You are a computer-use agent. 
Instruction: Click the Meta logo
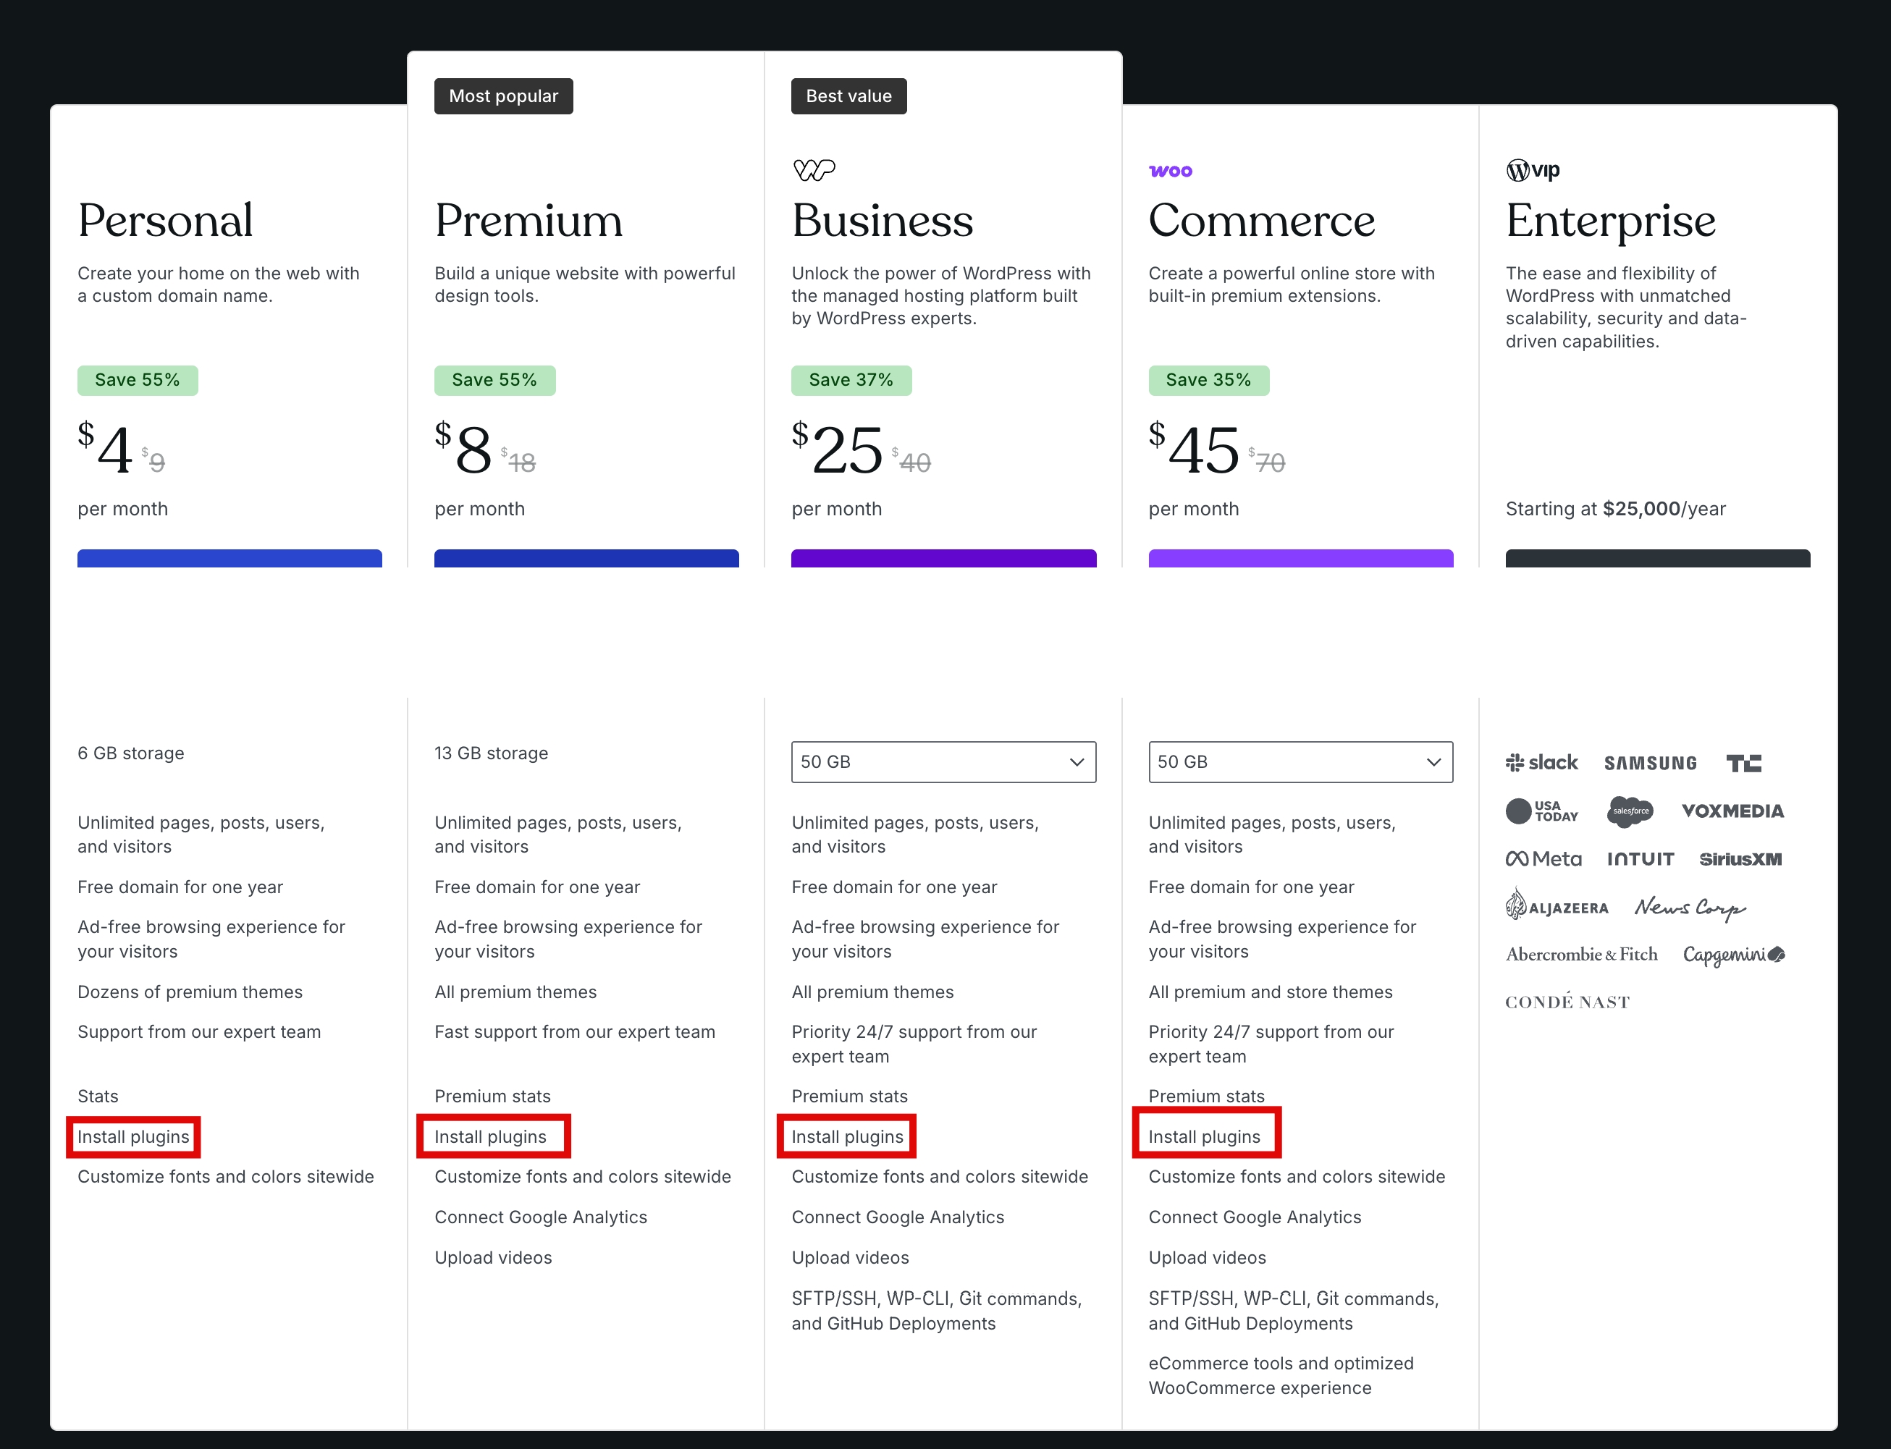pos(1544,858)
